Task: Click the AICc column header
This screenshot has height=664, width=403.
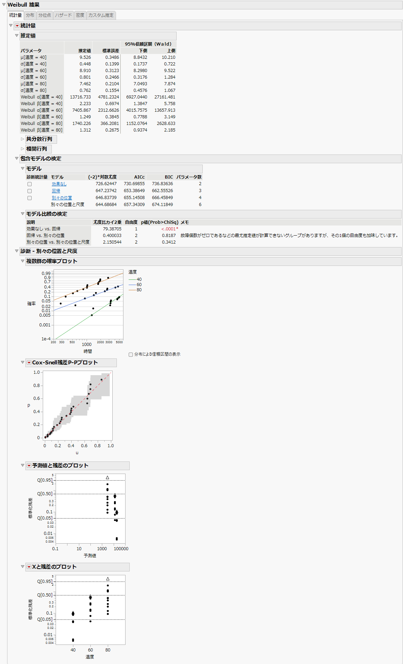Action: [139, 177]
